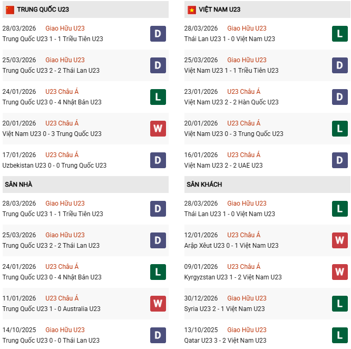Open Giao Hữu U23 link dated 30/12/2025

(247, 298)
